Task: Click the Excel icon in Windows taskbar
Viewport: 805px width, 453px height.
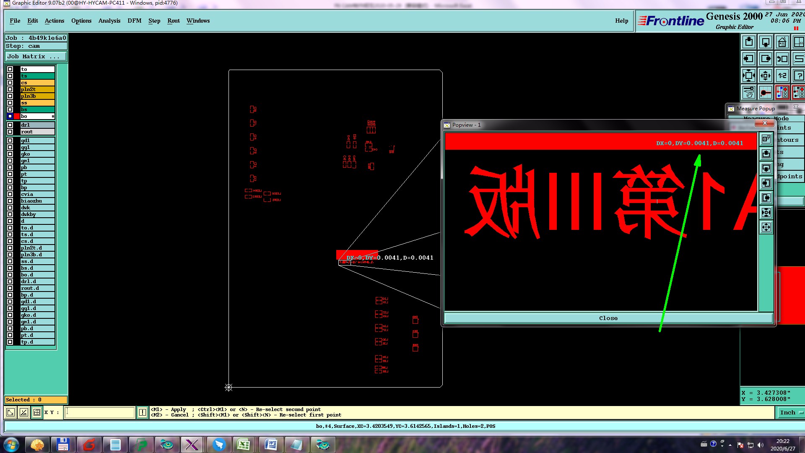Action: 244,445
